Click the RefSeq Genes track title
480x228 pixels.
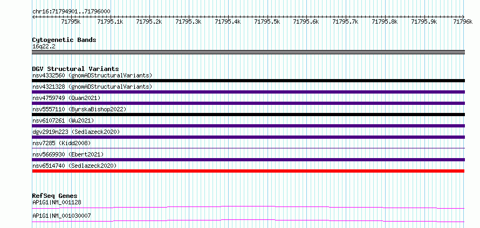click(x=54, y=196)
